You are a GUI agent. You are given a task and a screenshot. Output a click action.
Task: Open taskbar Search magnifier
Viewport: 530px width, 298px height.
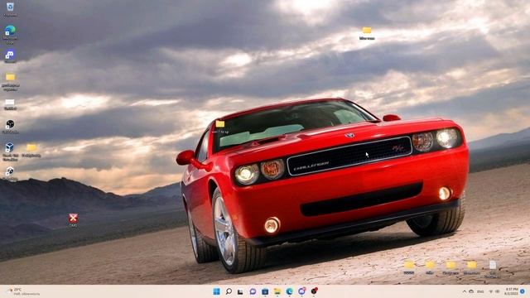point(229,291)
